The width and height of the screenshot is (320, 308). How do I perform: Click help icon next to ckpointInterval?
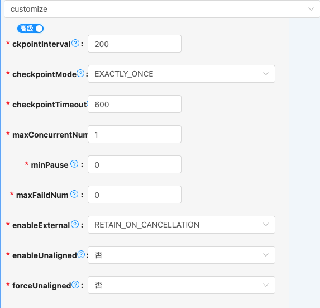tap(76, 43)
